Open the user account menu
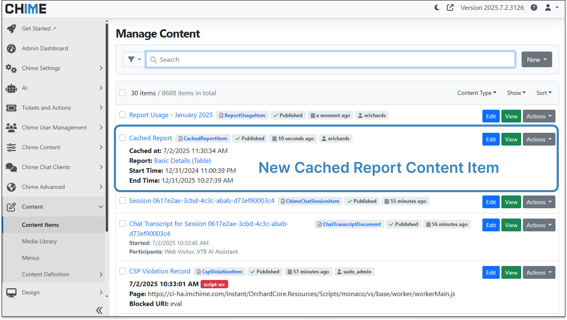 [551, 7]
